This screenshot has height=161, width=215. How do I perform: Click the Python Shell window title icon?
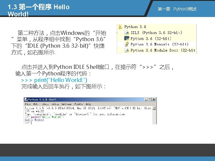click(26, 100)
